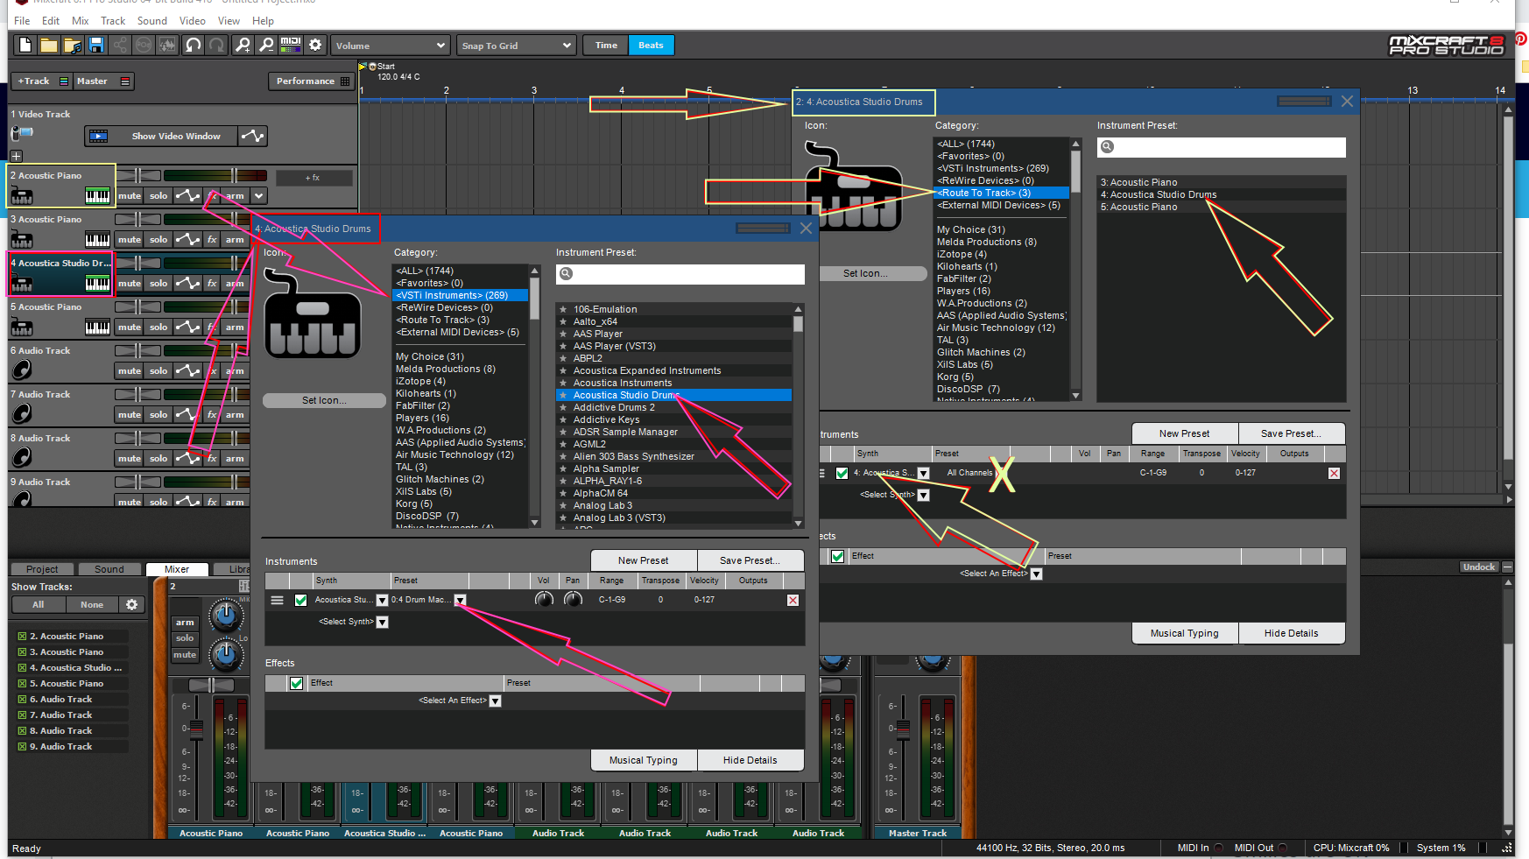Viewport: 1529px width, 859px height.
Task: Click Save Preset in the rear instrument dialog
Action: [1291, 433]
